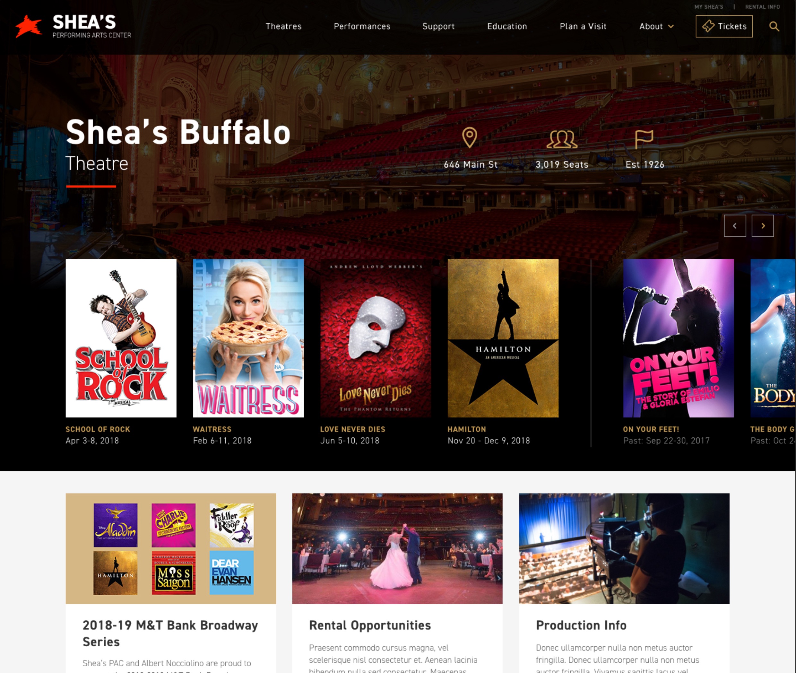Click the Education navigation link
The image size is (796, 673).
click(507, 26)
